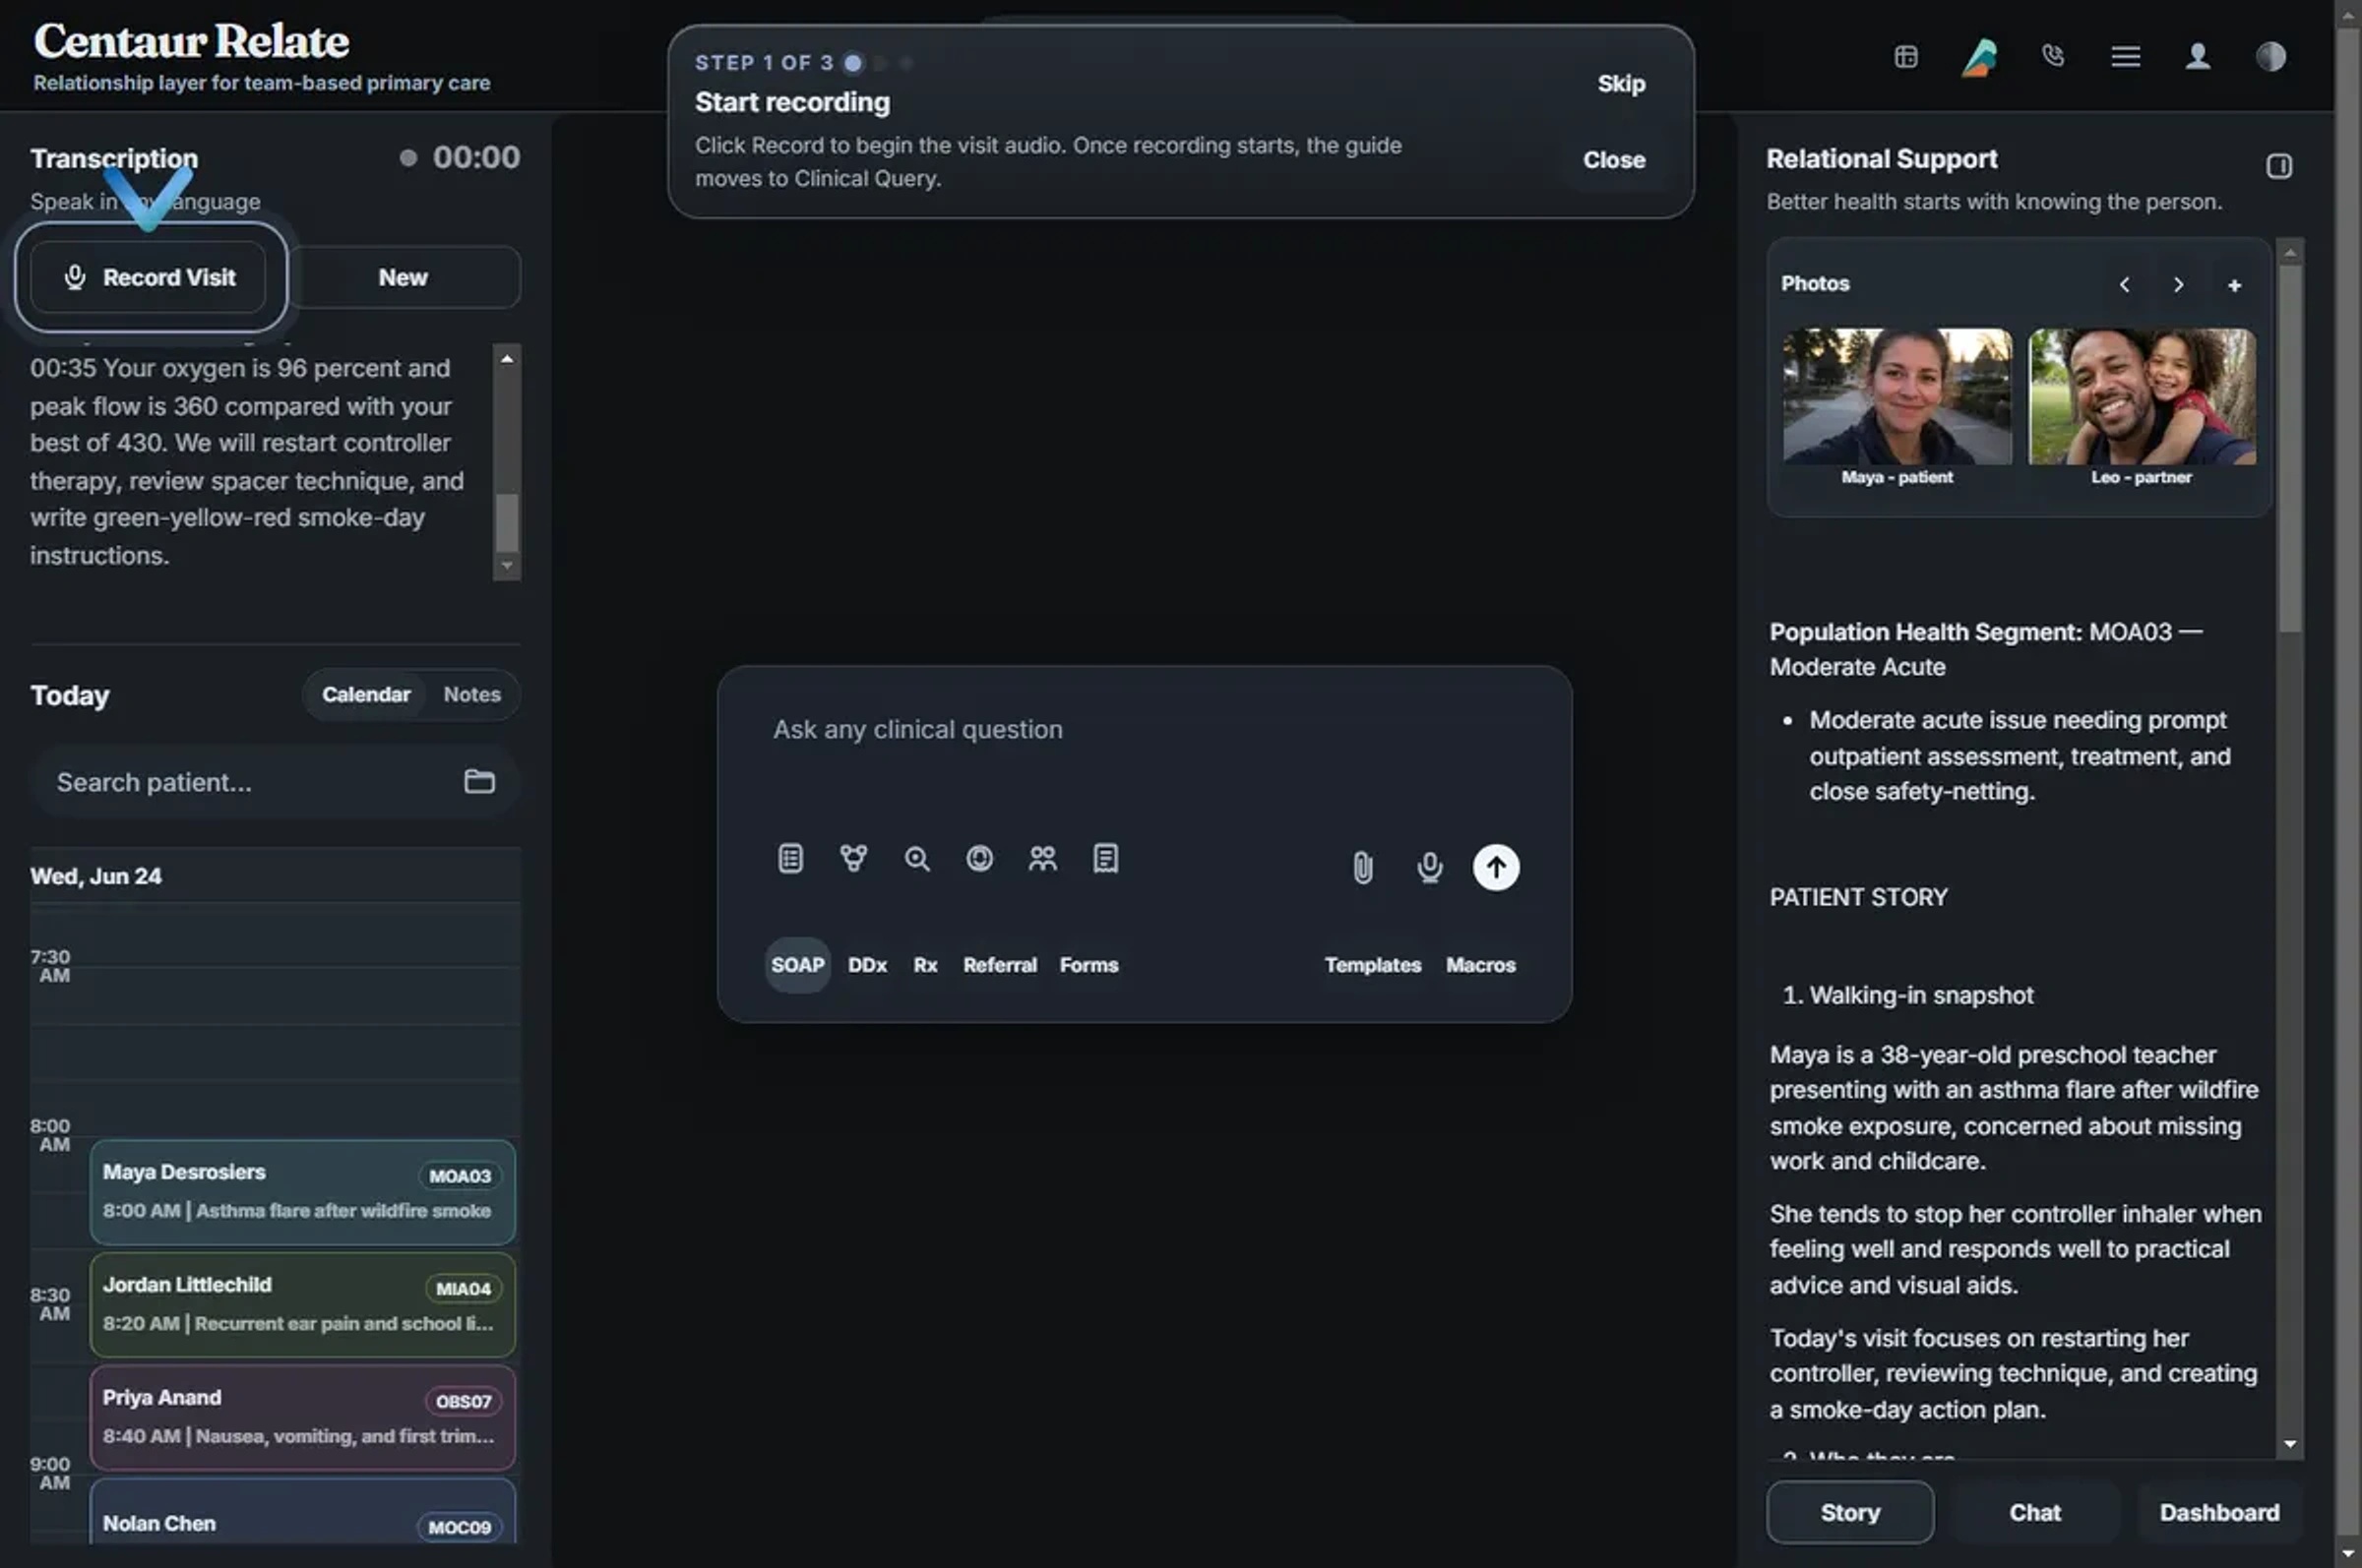Skip the Start recording guide step
This screenshot has width=2362, height=1568.
[1621, 84]
